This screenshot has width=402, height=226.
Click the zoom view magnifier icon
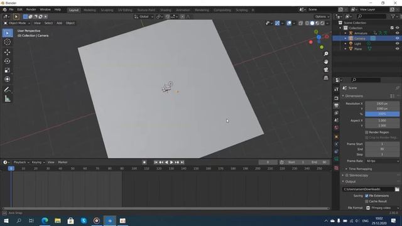pos(326,54)
